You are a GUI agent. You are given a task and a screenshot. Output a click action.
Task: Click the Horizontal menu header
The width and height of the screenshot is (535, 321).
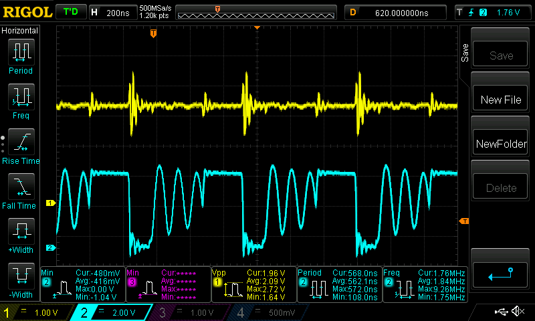(20, 30)
